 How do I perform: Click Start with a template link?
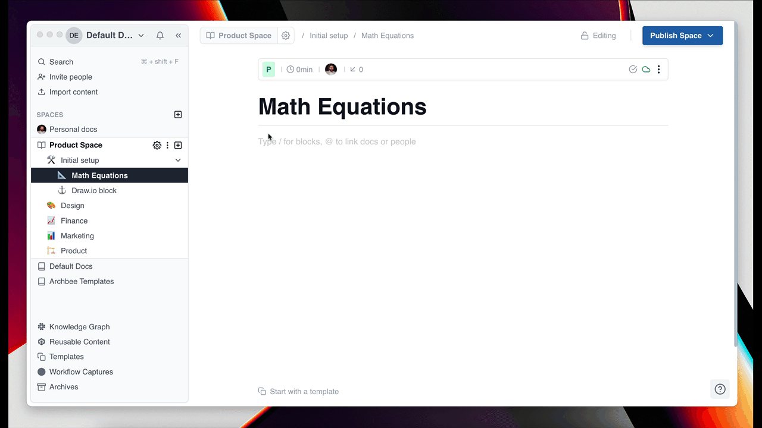coord(304,392)
